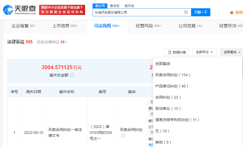This screenshot has width=243, height=147.
Task: Open the 公司发展 144 tab
Action: tap(190, 26)
